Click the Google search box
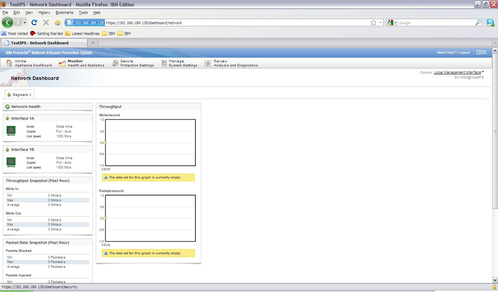Image resolution: width=498 pixels, height=292 pixels. [436, 23]
